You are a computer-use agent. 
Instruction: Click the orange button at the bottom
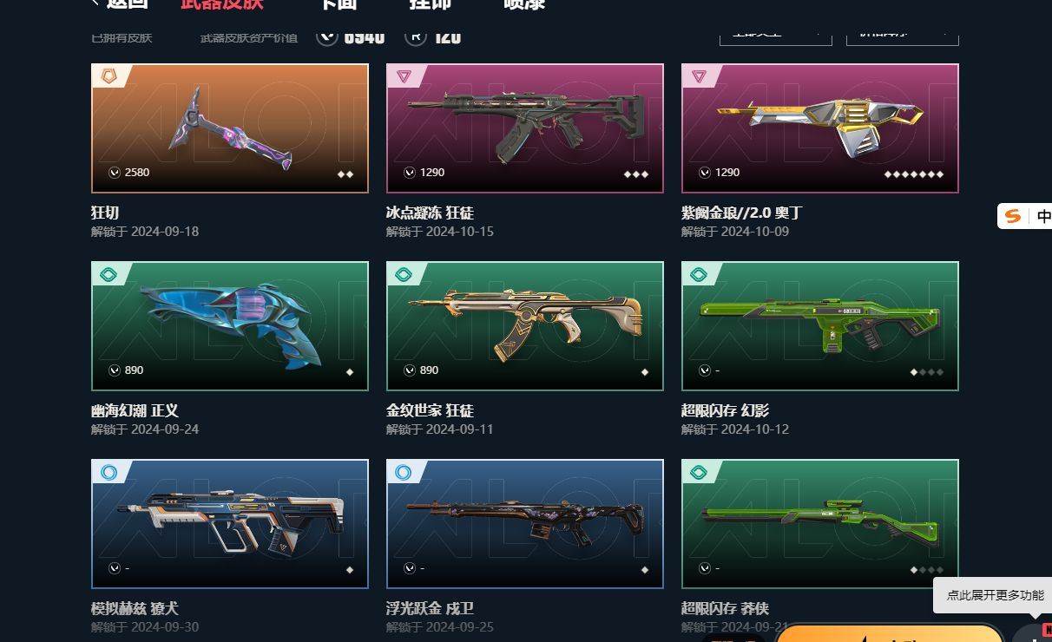[x=890, y=633]
